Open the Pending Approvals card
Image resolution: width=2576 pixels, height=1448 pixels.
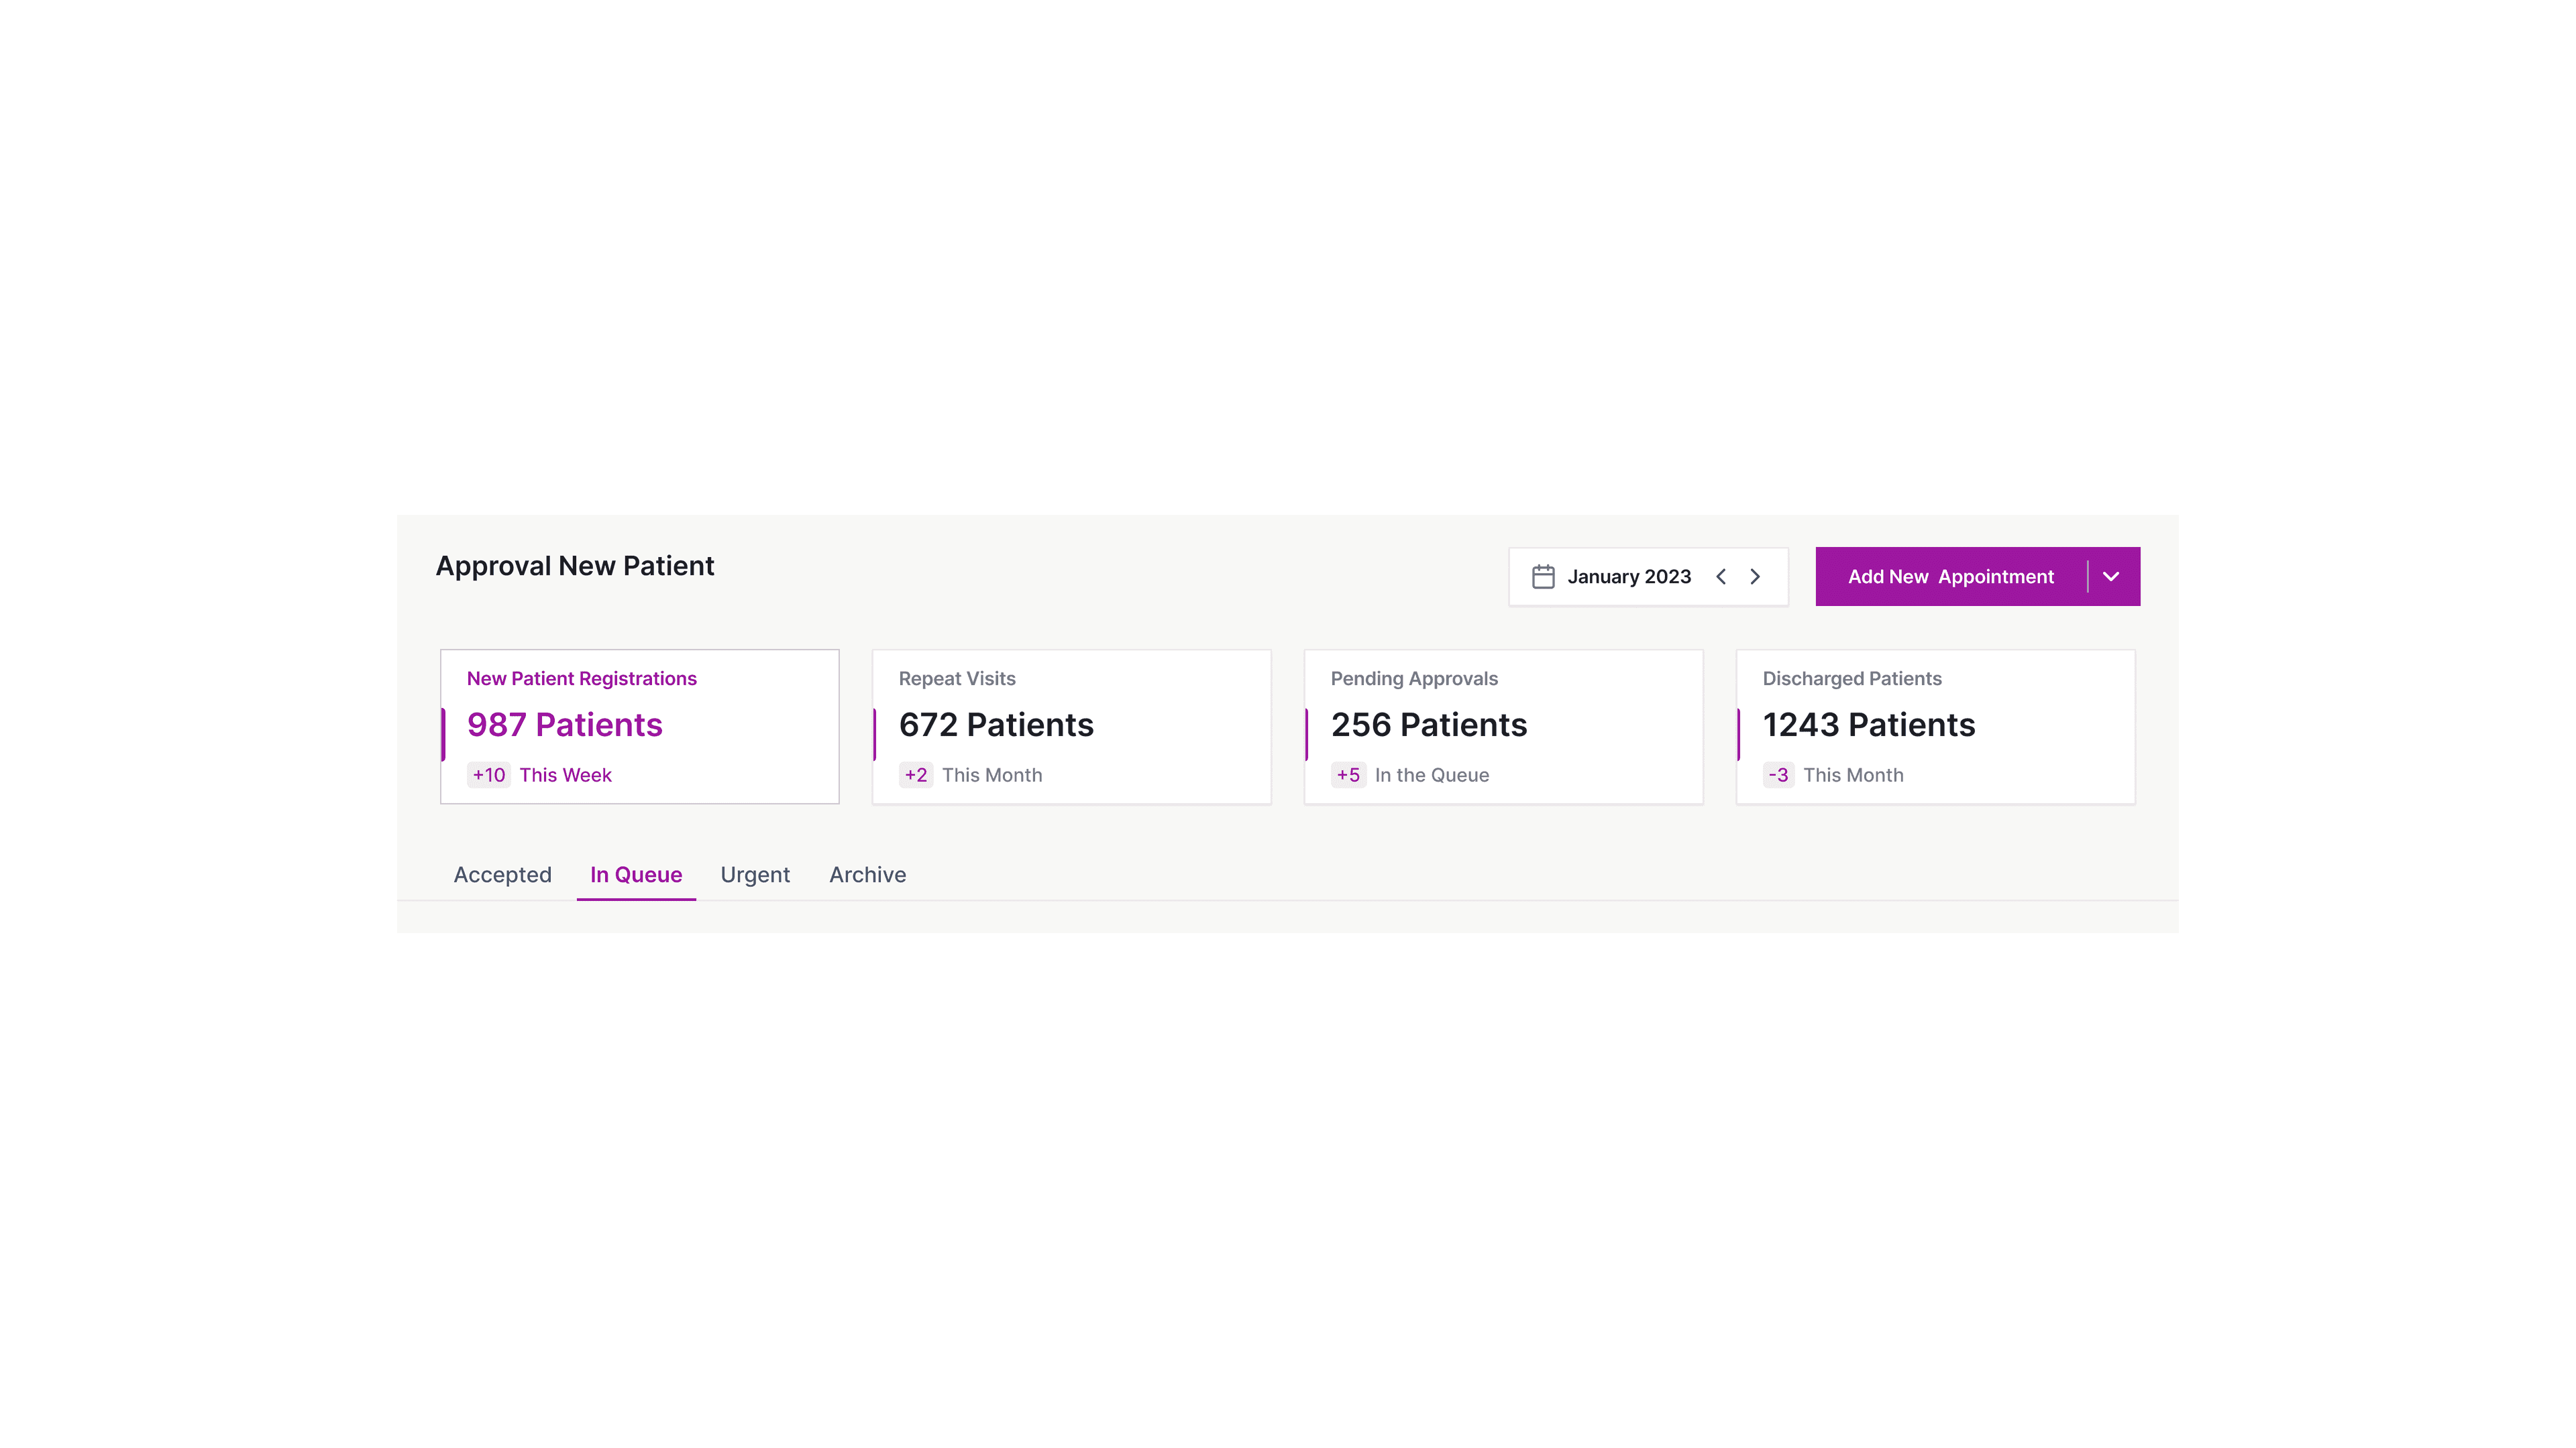point(1503,727)
